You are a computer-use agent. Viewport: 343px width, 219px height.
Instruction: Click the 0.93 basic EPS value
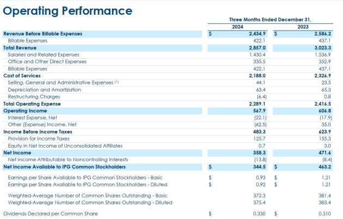(x=261, y=178)
